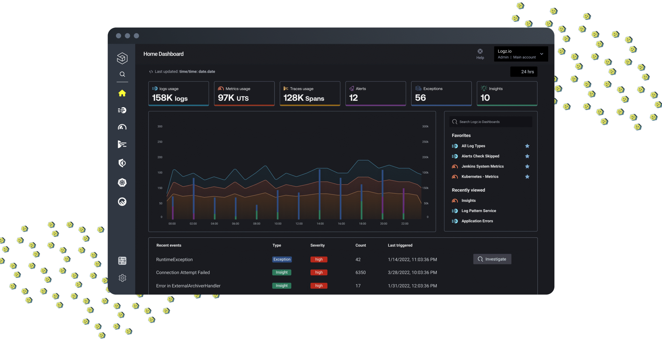The width and height of the screenshot is (662, 346).
Task: Open the Traces usage card
Action: [310, 94]
